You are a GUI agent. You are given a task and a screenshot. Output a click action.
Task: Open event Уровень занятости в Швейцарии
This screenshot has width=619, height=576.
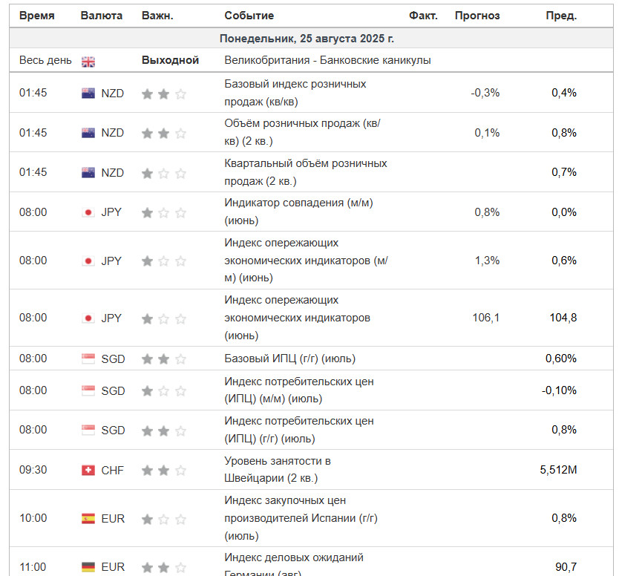[278, 469]
